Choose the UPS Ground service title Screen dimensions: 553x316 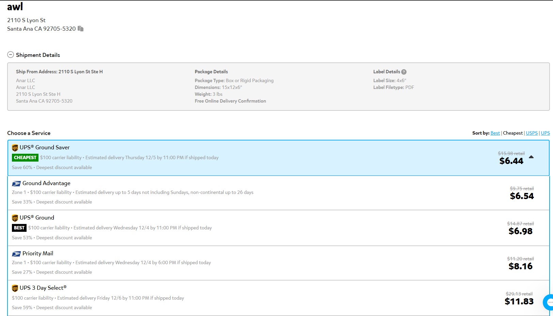[x=37, y=217]
